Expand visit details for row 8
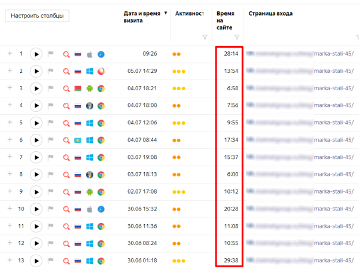 coord(10,173)
